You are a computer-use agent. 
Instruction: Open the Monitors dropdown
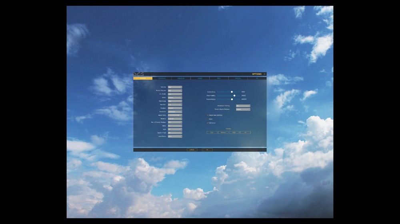pyautogui.click(x=175, y=119)
